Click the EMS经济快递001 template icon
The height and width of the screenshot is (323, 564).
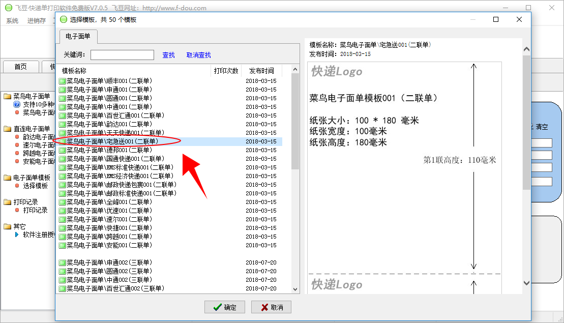(62, 176)
